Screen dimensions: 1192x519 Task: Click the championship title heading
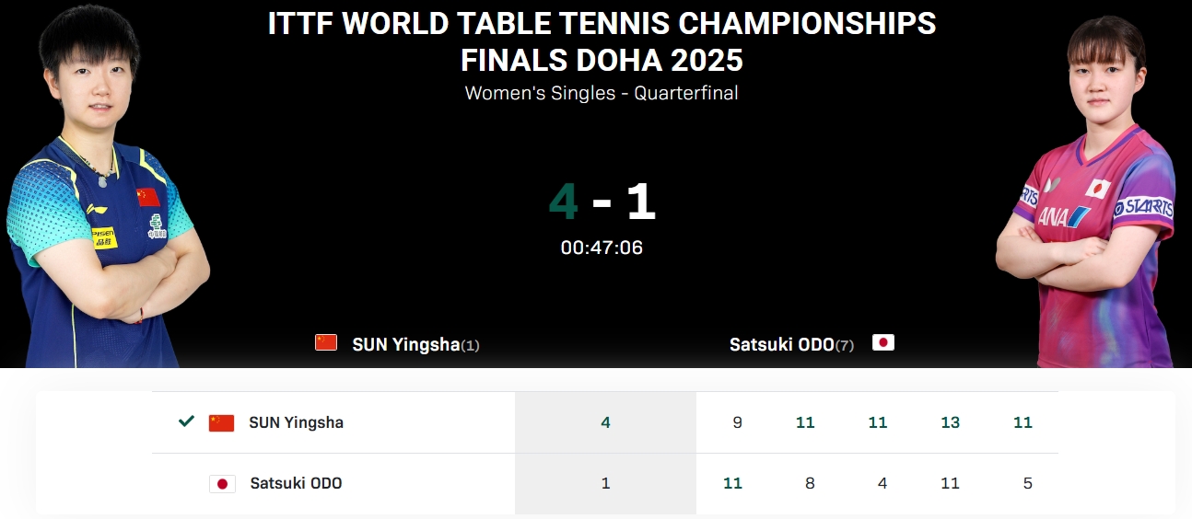coord(602,41)
